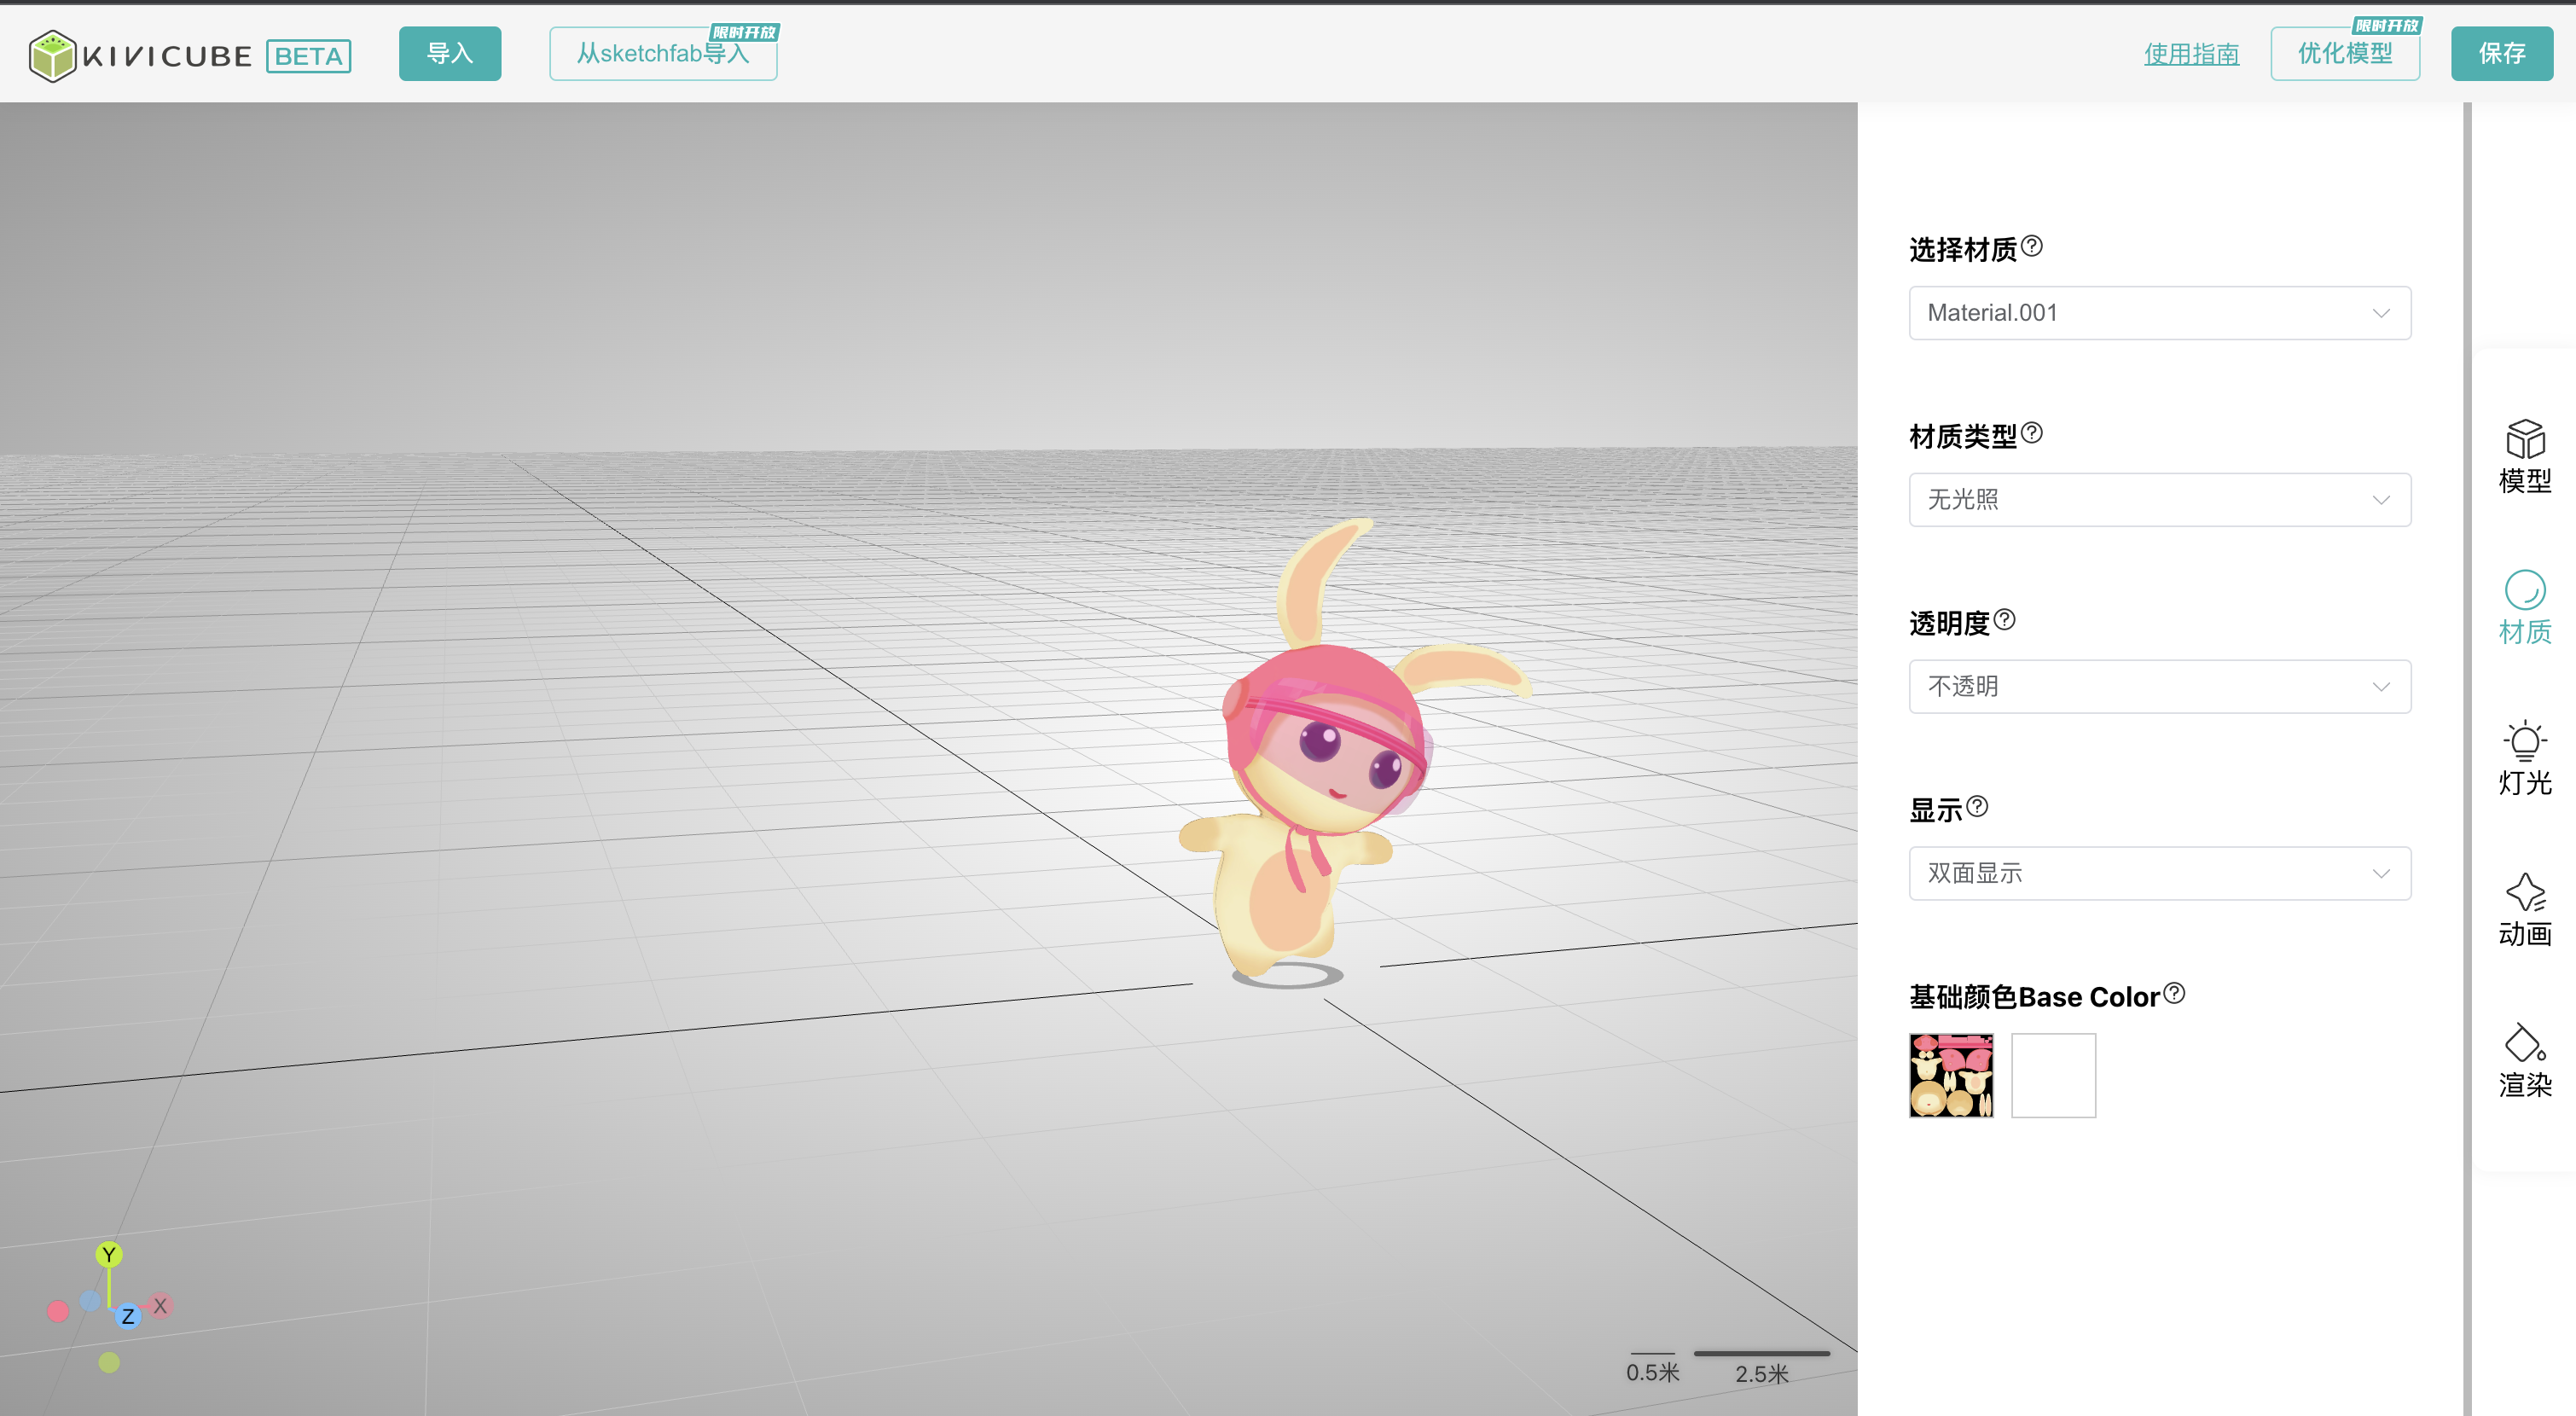Open the 显示 dropdown showing 双面显示
2576x1416 pixels.
pos(2159,874)
